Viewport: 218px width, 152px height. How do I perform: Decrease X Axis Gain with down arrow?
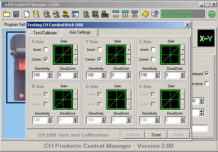click(x=75, y=60)
